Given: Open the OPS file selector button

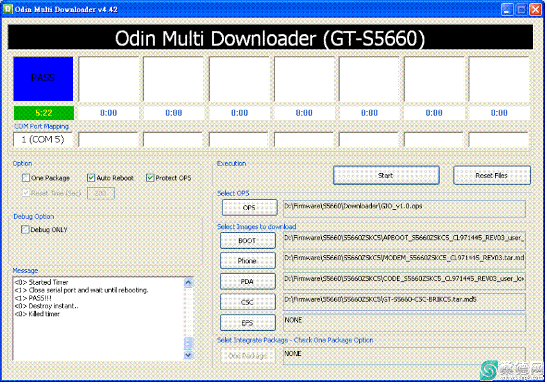Looking at the screenshot, I should pyautogui.click(x=249, y=208).
